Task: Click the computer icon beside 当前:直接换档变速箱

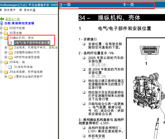Action: [1, 23]
